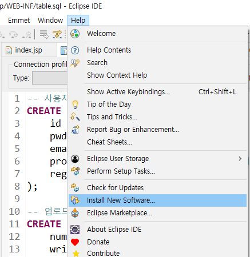Choose Report Bug or Enhancement
250x257 pixels.
(157, 130)
